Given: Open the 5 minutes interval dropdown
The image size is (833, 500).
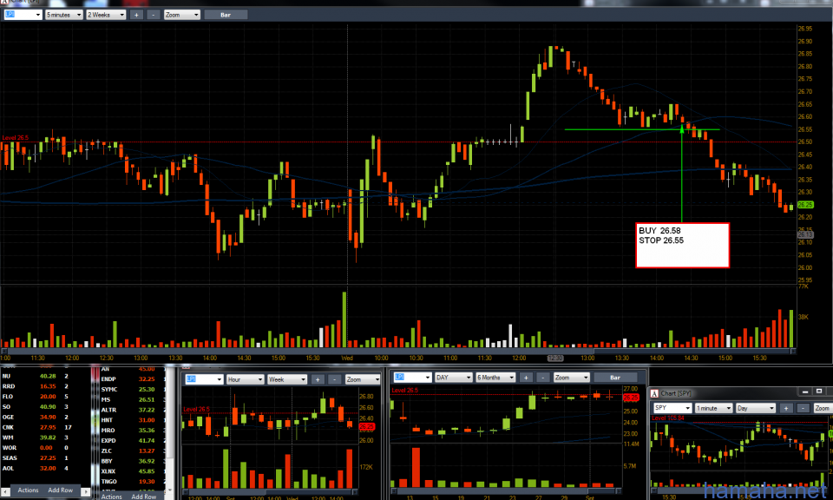Looking at the screenshot, I should click(x=63, y=15).
